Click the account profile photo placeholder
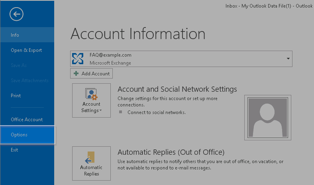The height and width of the screenshot is (185, 314). pos(268,118)
